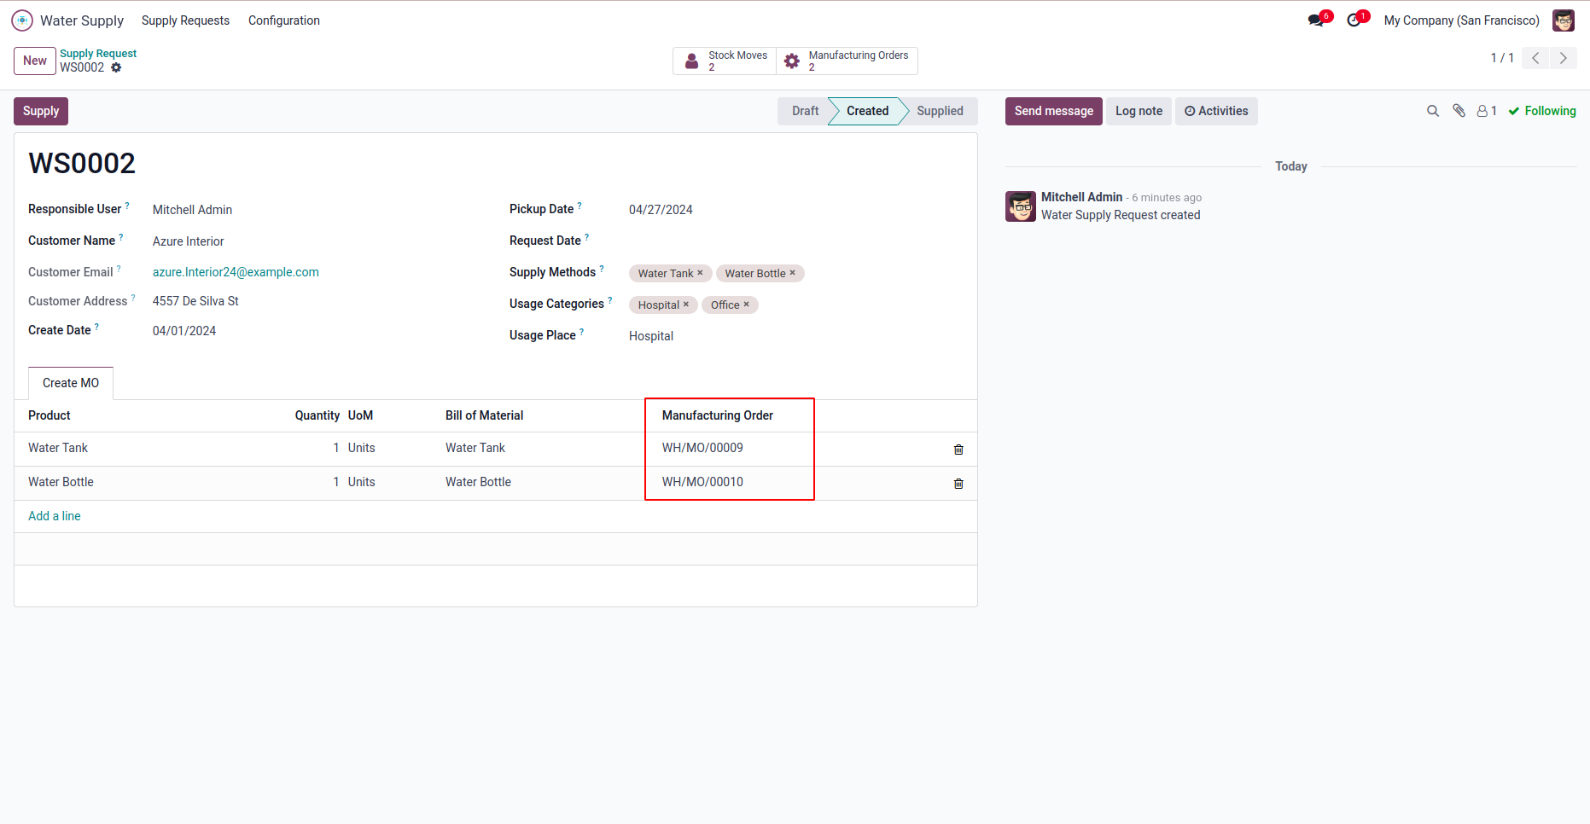Set status to Draft
The image size is (1590, 824).
pyautogui.click(x=804, y=111)
